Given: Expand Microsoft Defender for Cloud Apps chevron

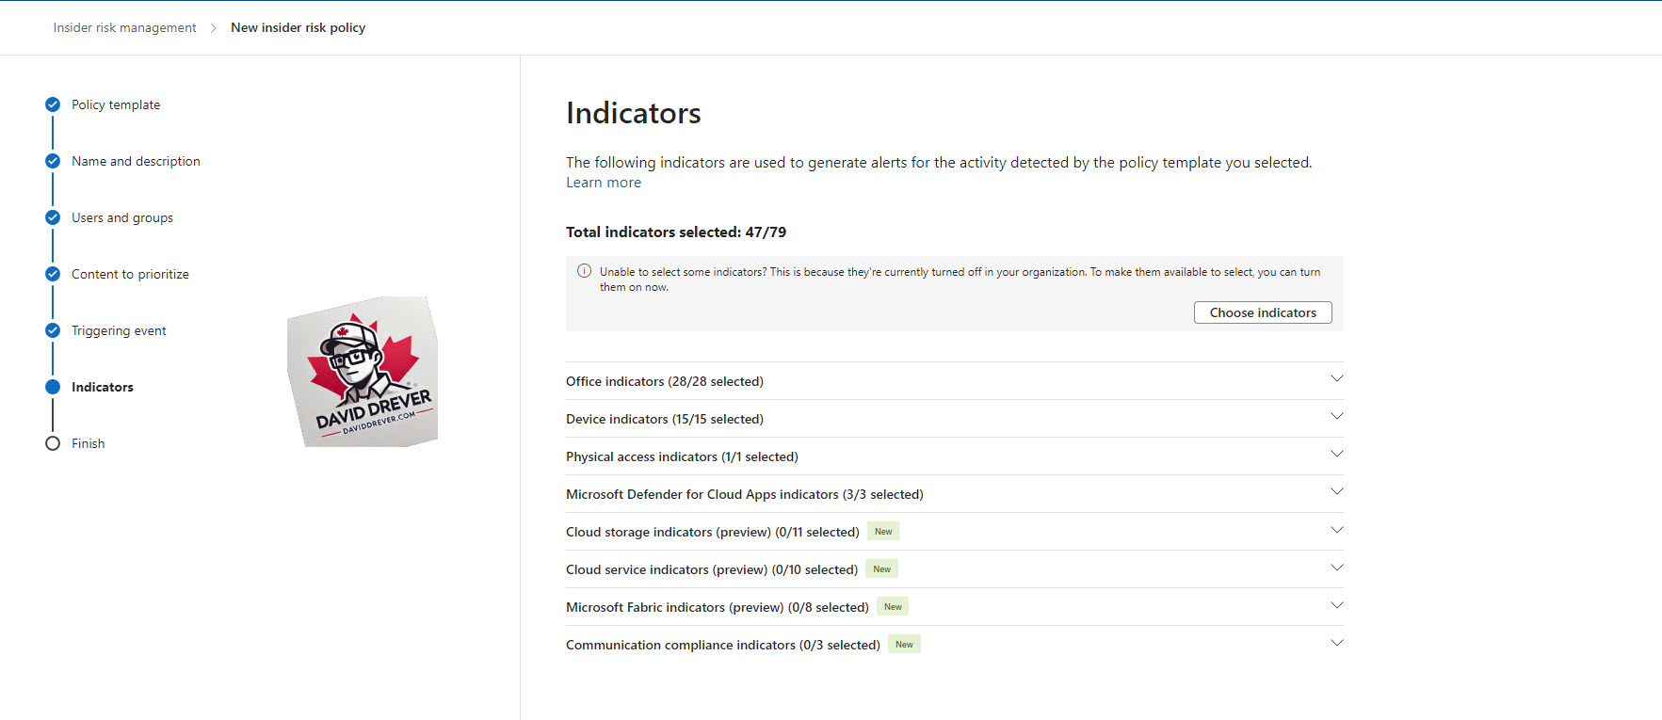Looking at the screenshot, I should tap(1336, 491).
